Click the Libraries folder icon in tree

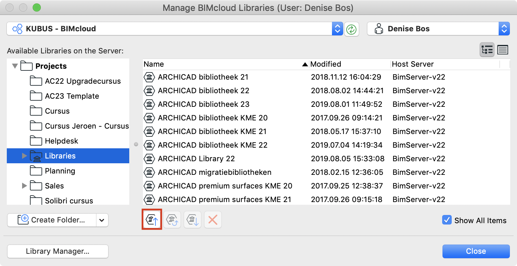coord(36,156)
